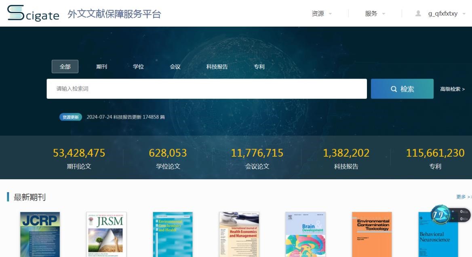
Task: Switch to the 科技报告 search tab
Action: (x=217, y=67)
